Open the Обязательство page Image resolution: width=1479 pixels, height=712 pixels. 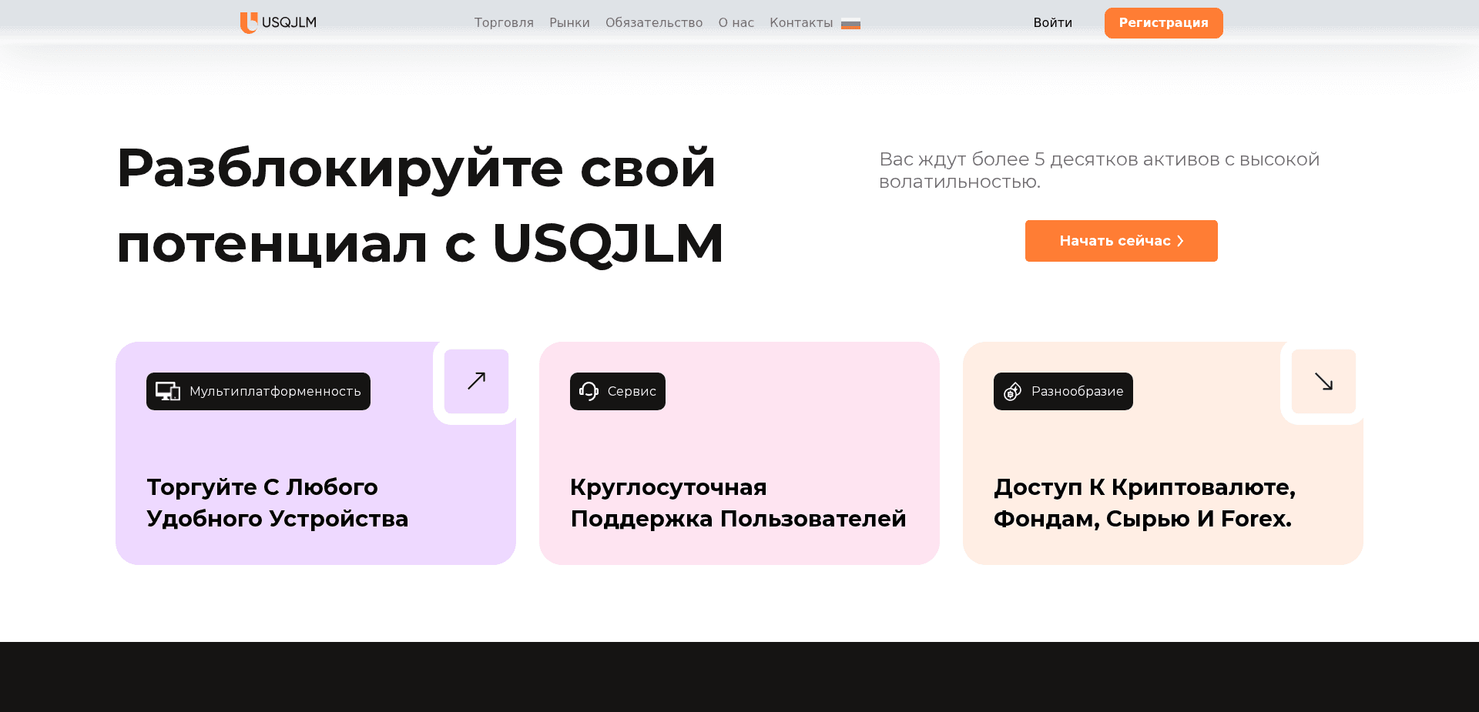(654, 22)
